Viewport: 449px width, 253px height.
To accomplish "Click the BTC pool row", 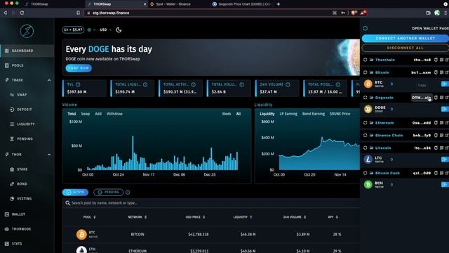I will [x=211, y=235].
